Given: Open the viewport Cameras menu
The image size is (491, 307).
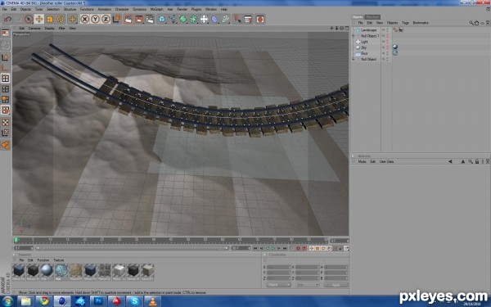Looking at the screenshot, I should coord(34,28).
